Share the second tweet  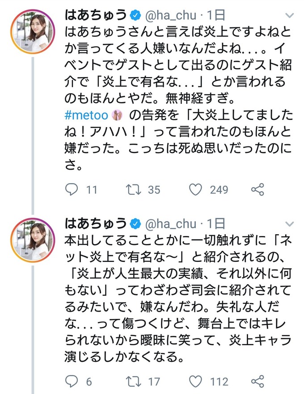tap(258, 381)
